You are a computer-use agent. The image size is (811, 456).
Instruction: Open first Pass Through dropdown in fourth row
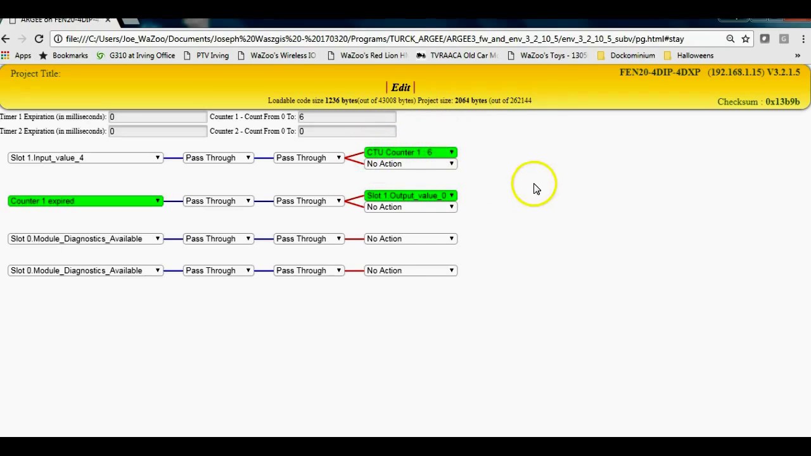pyautogui.click(x=219, y=270)
